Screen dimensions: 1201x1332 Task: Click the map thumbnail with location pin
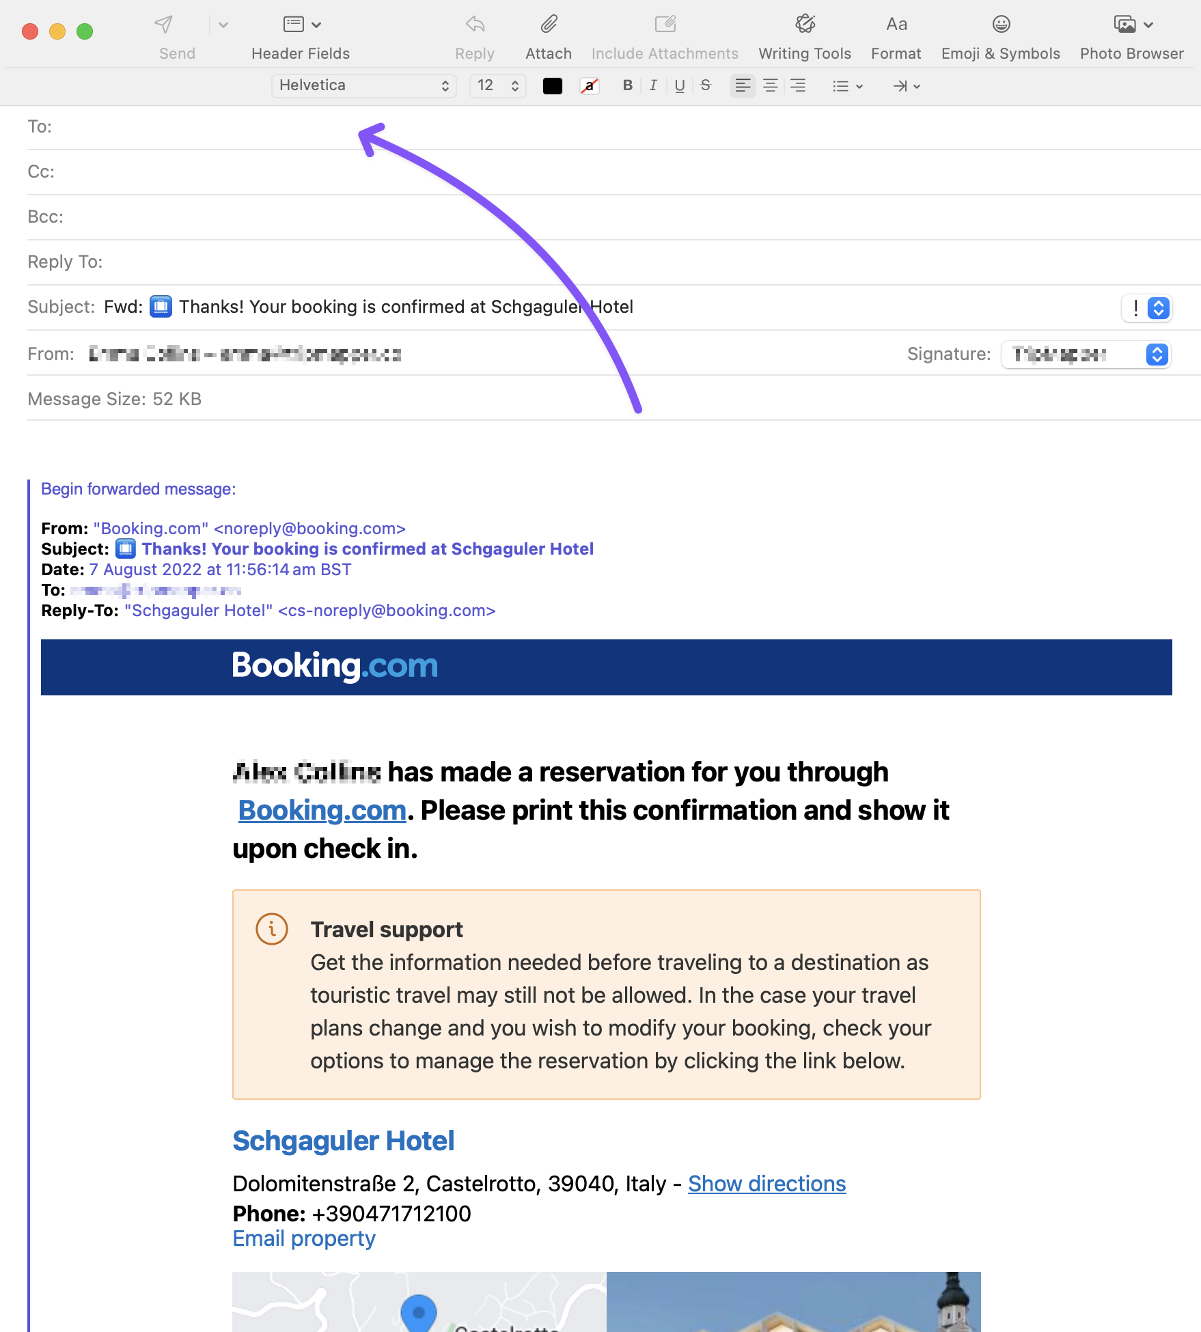419,1302
